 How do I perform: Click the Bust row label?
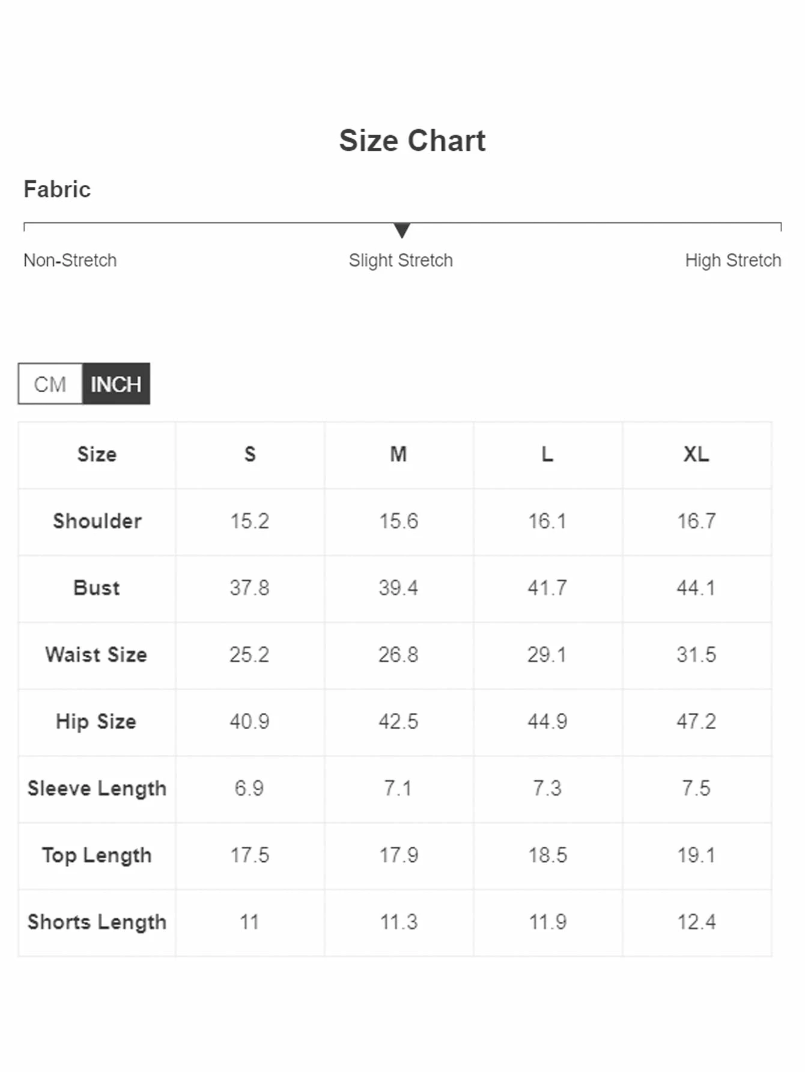(97, 587)
